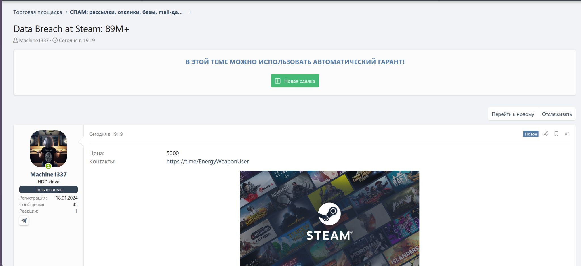Open Machine1337's Telegram icon button
Image resolution: width=581 pixels, height=266 pixels.
(24, 221)
